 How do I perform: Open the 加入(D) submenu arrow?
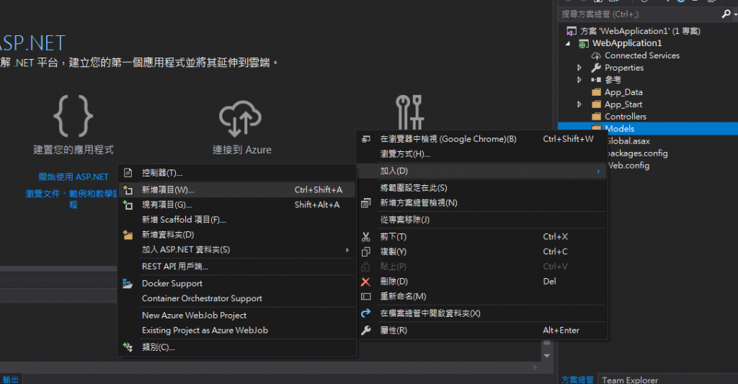point(598,171)
